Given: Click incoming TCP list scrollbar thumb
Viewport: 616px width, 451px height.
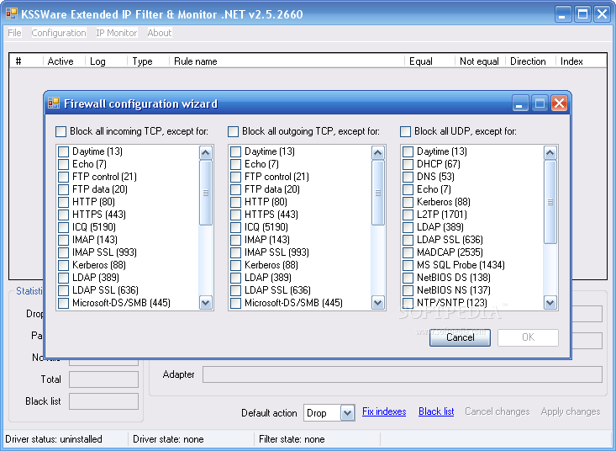Looking at the screenshot, I should click(x=205, y=193).
